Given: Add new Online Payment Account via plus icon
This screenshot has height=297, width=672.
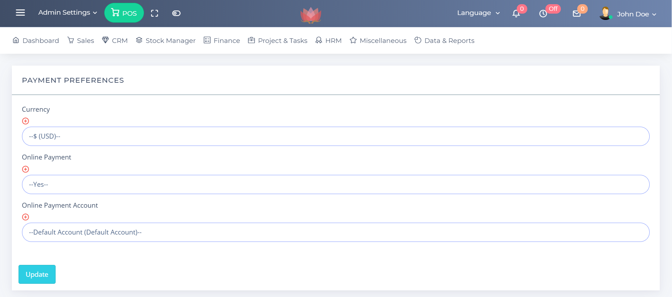Looking at the screenshot, I should pyautogui.click(x=26, y=217).
